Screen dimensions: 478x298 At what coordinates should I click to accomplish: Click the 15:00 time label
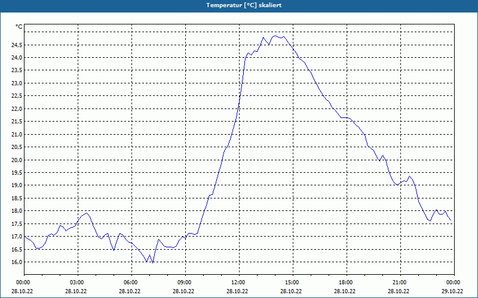click(x=293, y=283)
